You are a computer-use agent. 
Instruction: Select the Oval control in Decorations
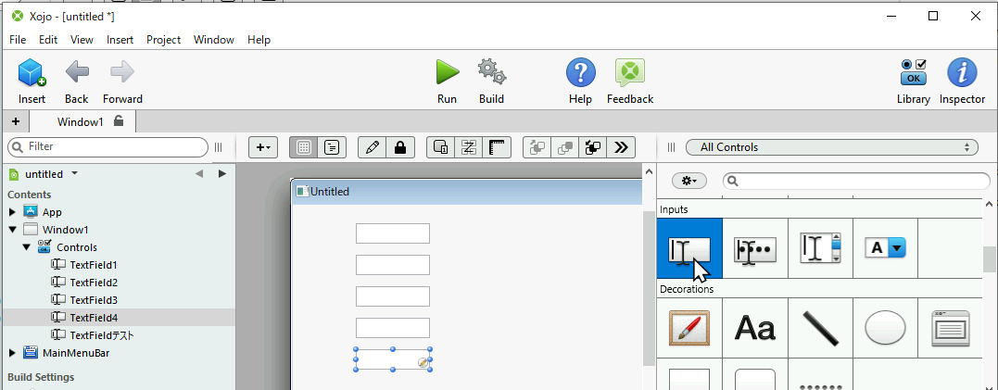[x=885, y=328]
